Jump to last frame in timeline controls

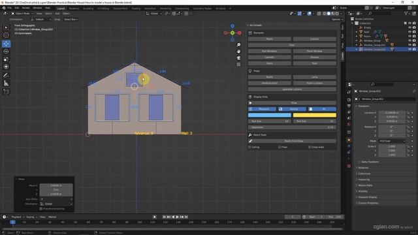pos(186,217)
